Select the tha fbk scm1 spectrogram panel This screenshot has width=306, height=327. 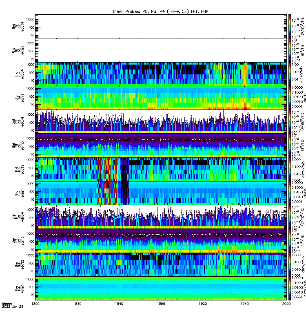point(161,98)
